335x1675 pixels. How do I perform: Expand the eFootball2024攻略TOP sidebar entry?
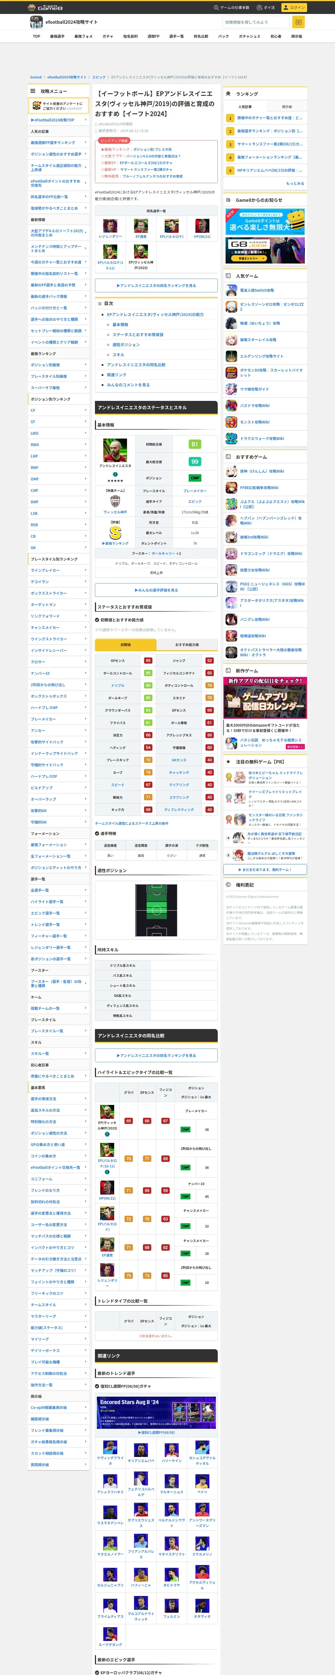(59, 120)
